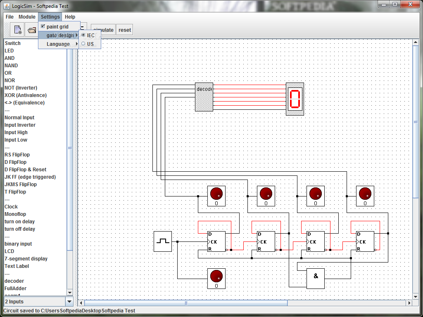Viewport: 423px width, 317px height.
Task: Select the US gate design option
Action: (x=90, y=44)
